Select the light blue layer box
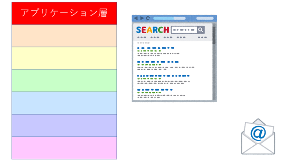This screenshot has height=163, width=291. coord(64,103)
